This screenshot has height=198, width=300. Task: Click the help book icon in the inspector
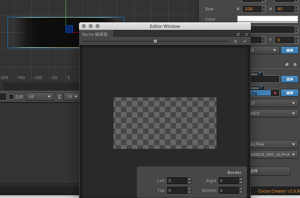click(287, 64)
